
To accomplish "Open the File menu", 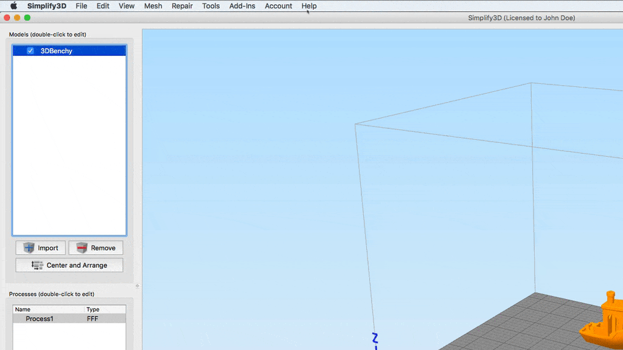I will pos(82,6).
